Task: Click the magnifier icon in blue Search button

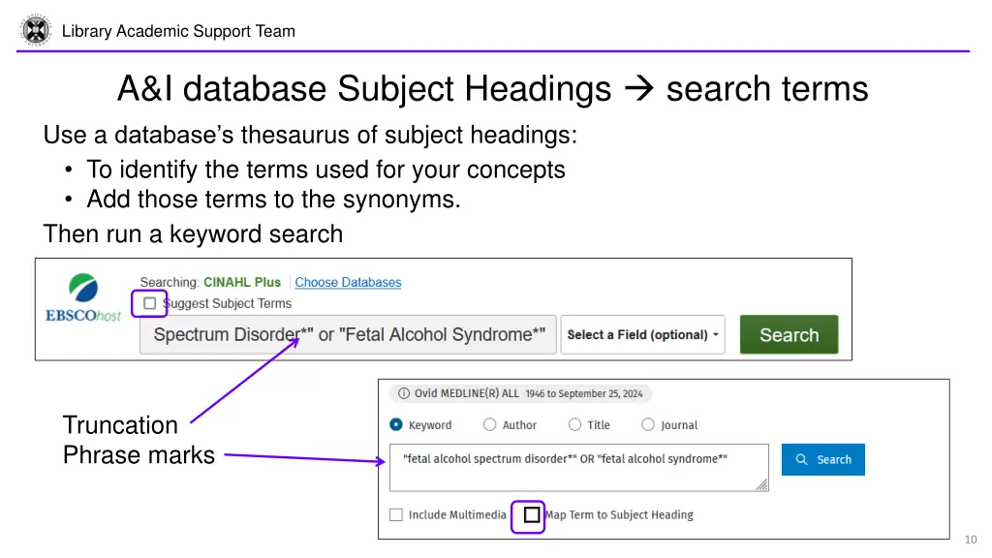Action: pyautogui.click(x=801, y=459)
